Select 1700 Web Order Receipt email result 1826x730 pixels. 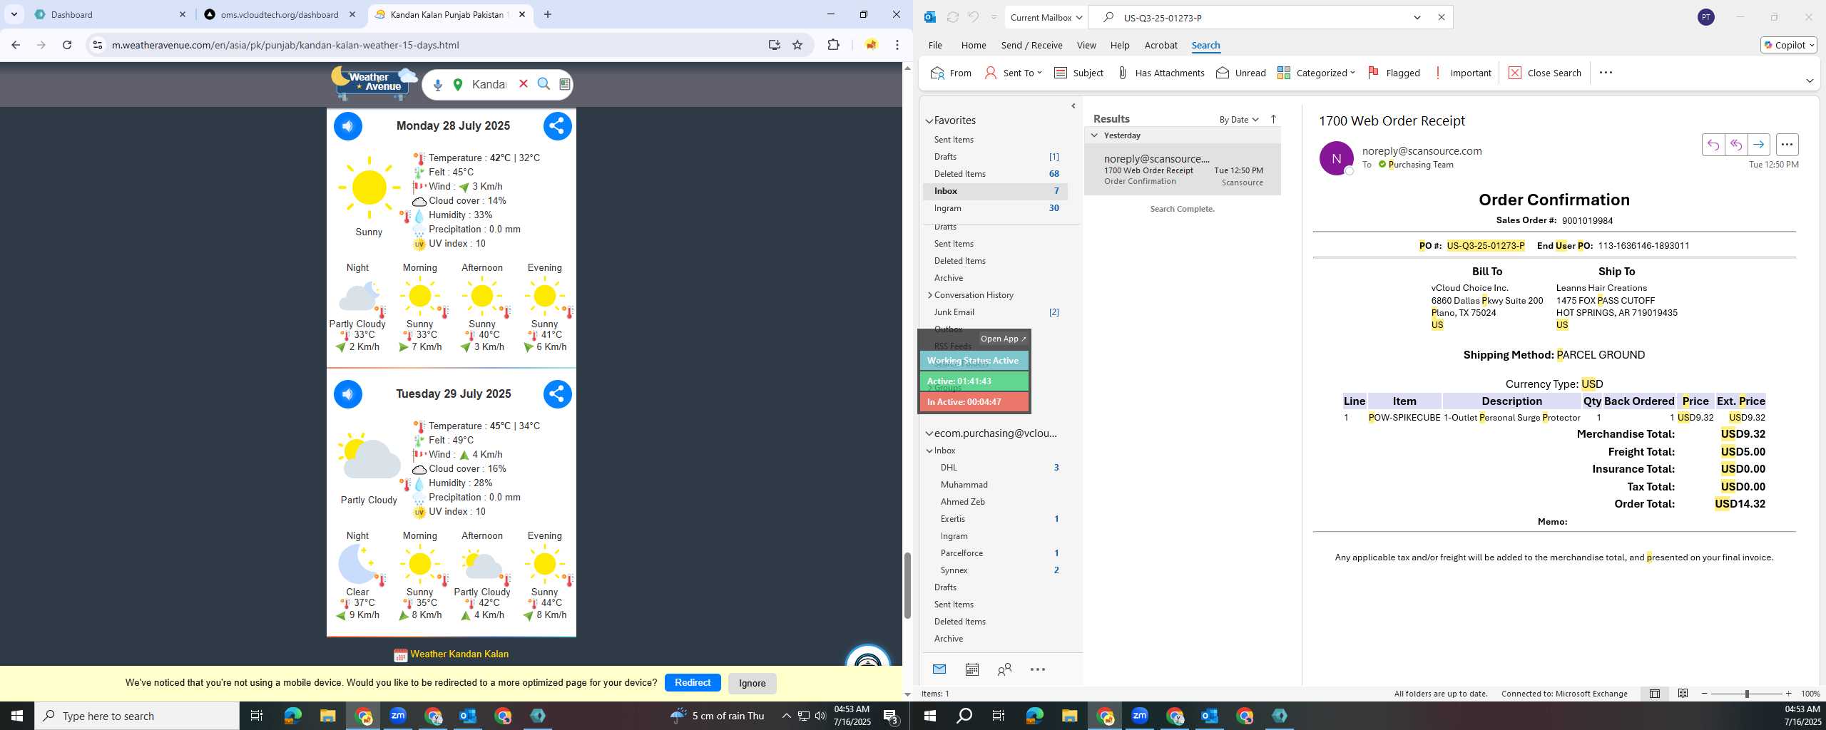click(x=1182, y=170)
